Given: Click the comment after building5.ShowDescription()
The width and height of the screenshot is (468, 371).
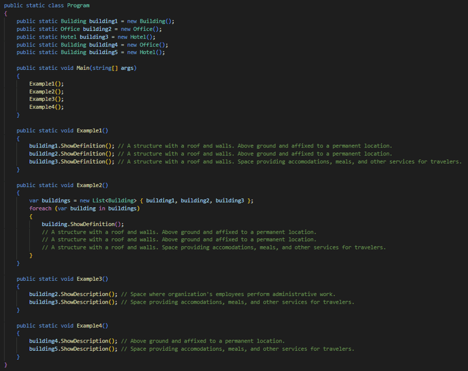Looking at the screenshot, I should pyautogui.click(x=237, y=349).
